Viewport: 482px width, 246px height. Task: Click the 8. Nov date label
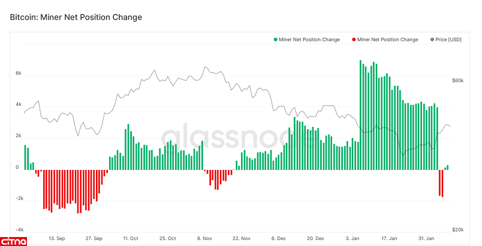coord(206,238)
